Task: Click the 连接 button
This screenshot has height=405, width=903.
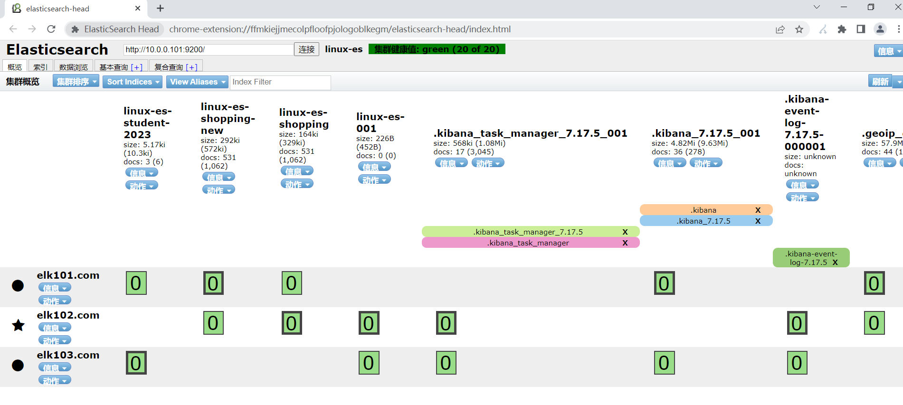Action: click(x=307, y=49)
